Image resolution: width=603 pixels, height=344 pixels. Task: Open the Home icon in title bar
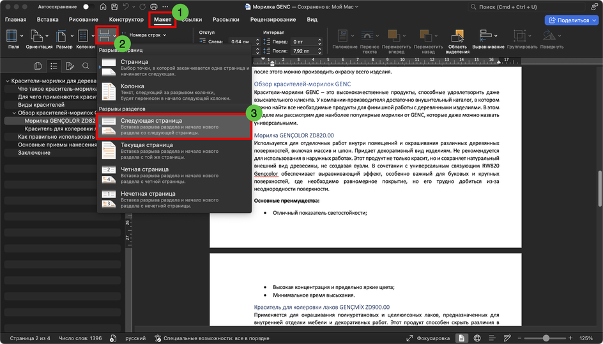click(x=103, y=6)
